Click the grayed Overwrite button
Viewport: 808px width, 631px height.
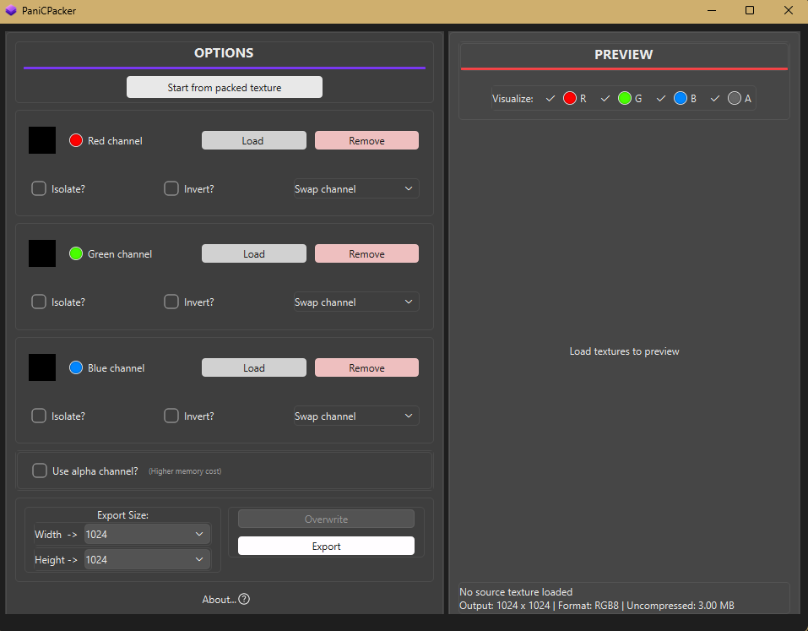[x=326, y=519]
